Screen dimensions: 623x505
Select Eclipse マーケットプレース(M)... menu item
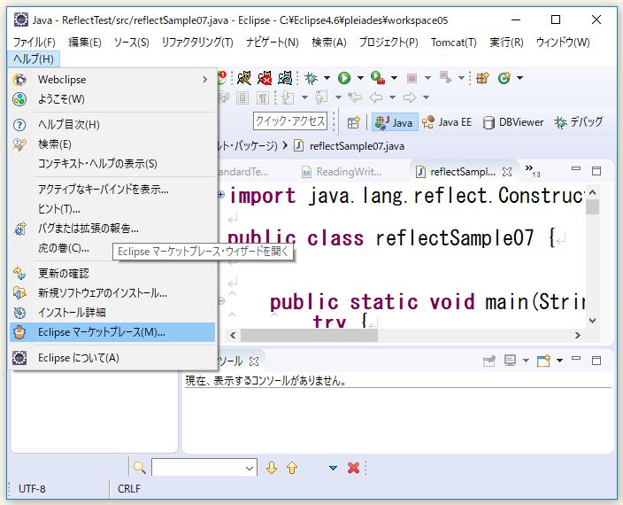(112, 332)
